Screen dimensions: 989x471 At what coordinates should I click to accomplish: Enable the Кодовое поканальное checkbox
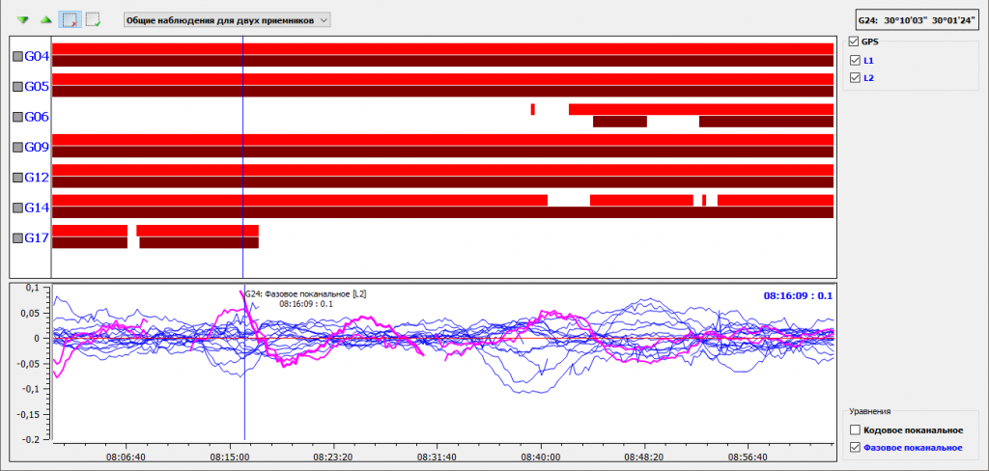[854, 429]
